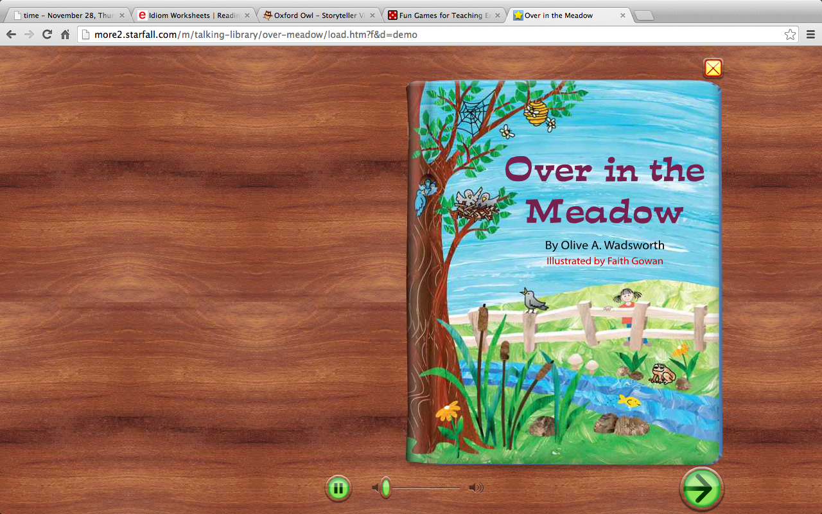
Task: Bookmark this page with the star icon
Action: click(790, 35)
